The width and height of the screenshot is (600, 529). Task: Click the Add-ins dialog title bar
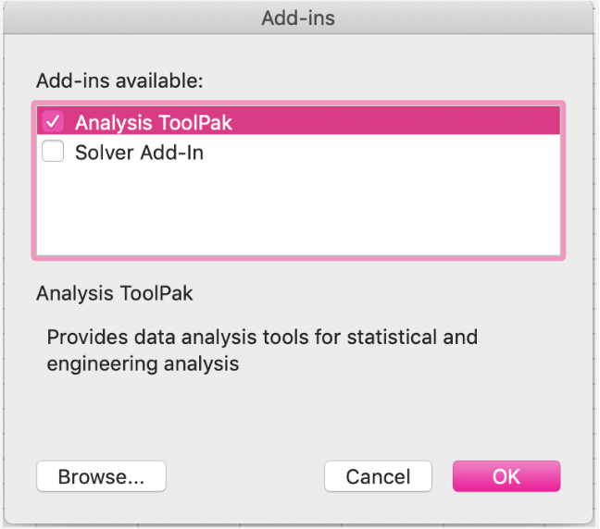click(x=298, y=18)
